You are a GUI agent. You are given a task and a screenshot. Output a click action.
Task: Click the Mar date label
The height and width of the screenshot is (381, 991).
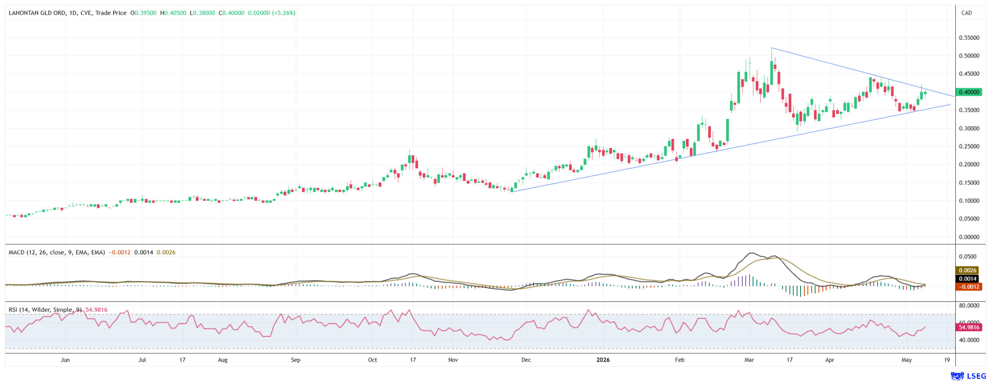(x=749, y=360)
